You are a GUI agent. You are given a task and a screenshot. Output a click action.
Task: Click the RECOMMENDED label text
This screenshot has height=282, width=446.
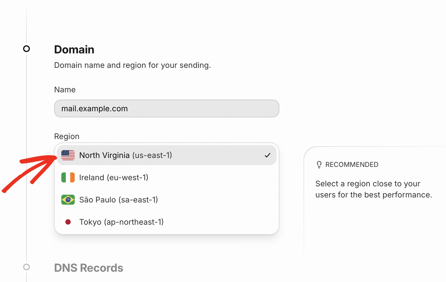coord(352,165)
